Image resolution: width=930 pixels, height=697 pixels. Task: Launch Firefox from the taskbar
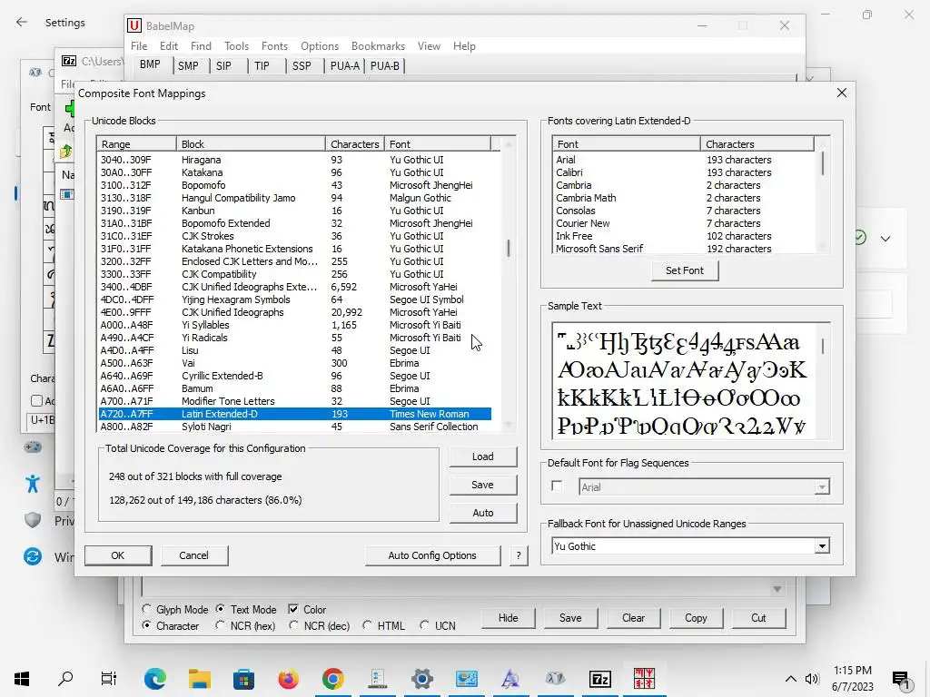tap(288, 678)
